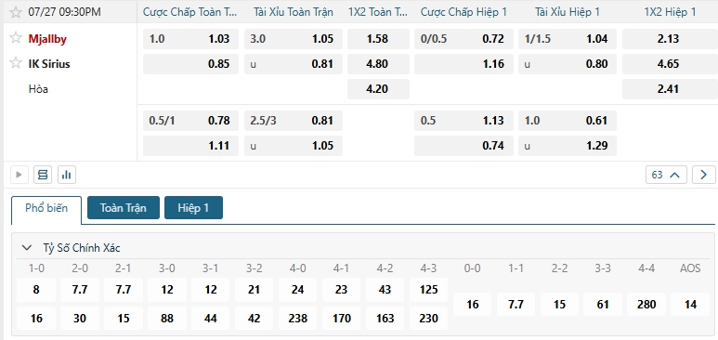Image resolution: width=718 pixels, height=340 pixels.
Task: Click the live stream play icon
Action: point(20,175)
